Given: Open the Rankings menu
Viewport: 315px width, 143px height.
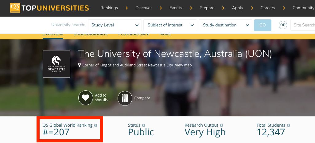Looking at the screenshot, I should point(109,8).
